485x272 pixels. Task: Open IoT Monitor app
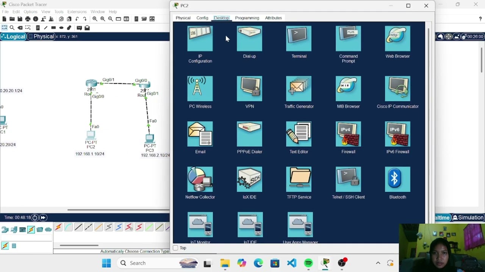(200, 225)
